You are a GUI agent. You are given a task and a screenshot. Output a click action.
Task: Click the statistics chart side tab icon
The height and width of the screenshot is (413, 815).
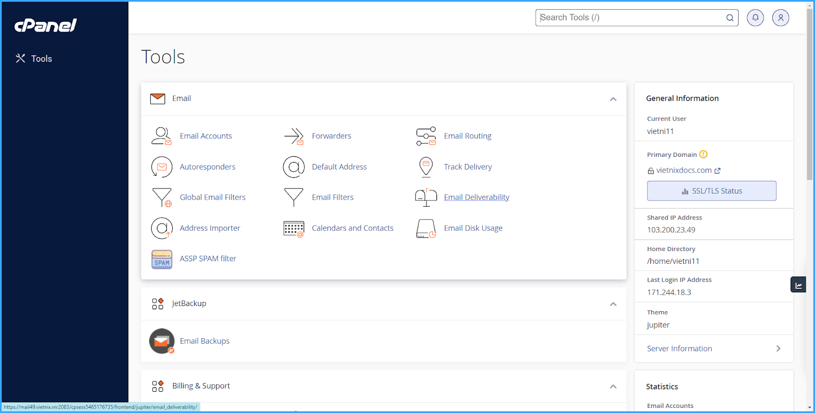tap(798, 285)
